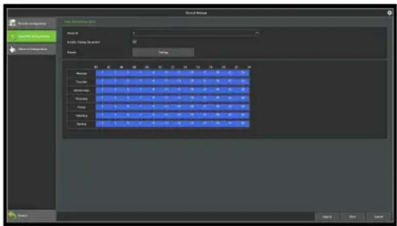Click the round icon in title bar corner
The image size is (397, 226).
pos(389,13)
